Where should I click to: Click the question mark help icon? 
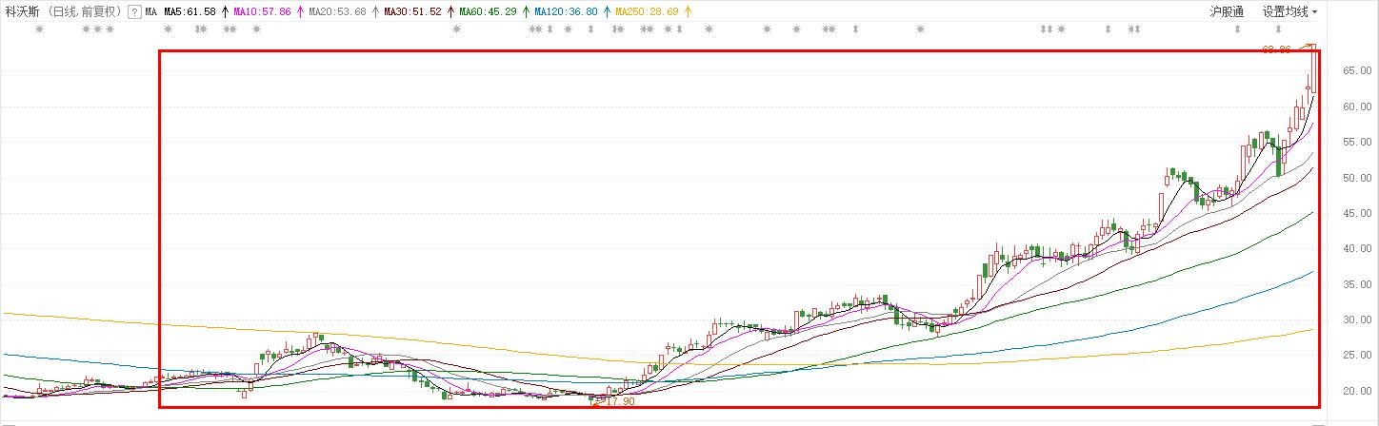tap(134, 12)
